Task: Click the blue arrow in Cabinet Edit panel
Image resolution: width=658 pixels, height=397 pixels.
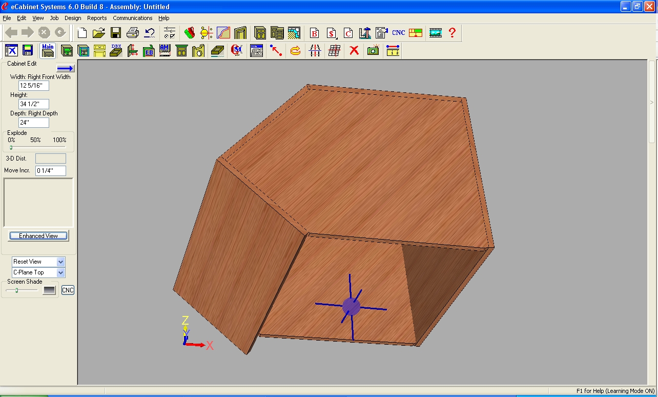Action: click(66, 68)
